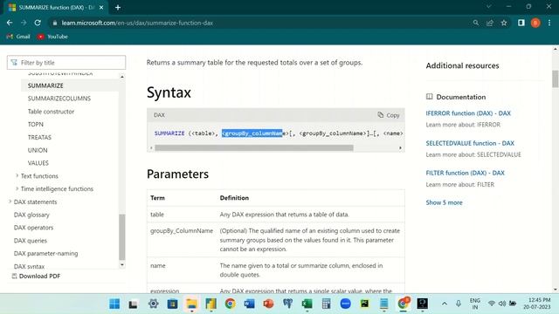Open UNION in the sidebar
This screenshot has height=314, width=559.
pos(38,150)
